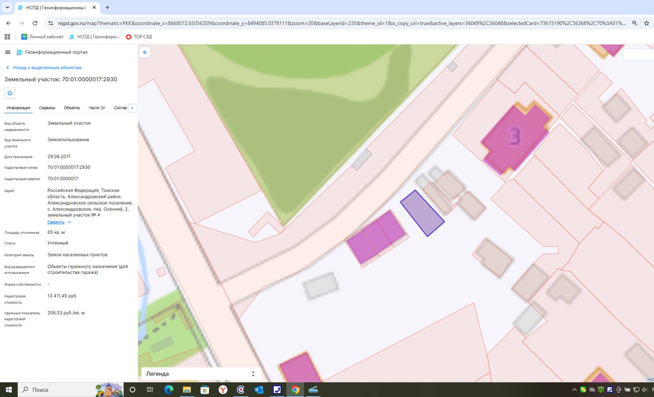Open Yandex Browser from taskbar
The image size is (654, 397).
pyautogui.click(x=223, y=390)
